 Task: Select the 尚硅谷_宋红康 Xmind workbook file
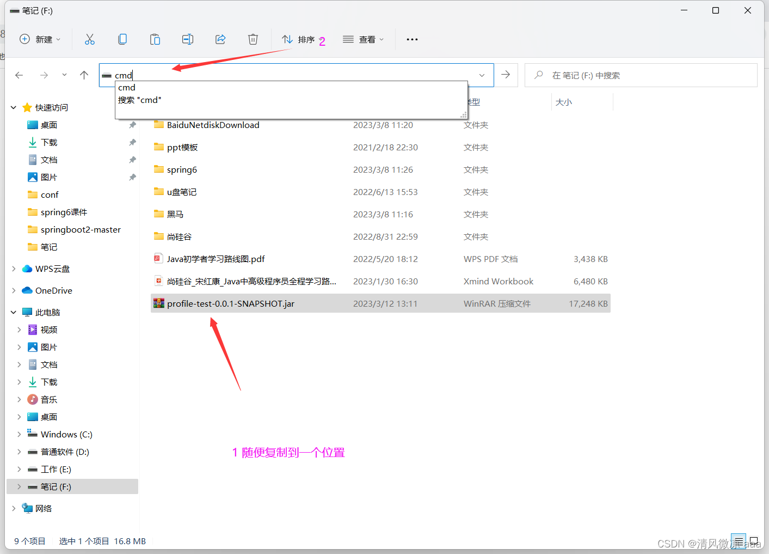point(251,281)
